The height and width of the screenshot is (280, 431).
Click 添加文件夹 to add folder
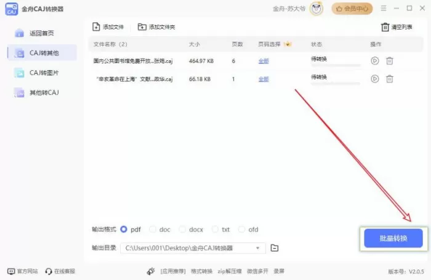point(156,27)
